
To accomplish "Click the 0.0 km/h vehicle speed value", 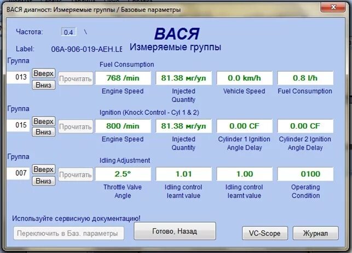I will (x=245, y=78).
